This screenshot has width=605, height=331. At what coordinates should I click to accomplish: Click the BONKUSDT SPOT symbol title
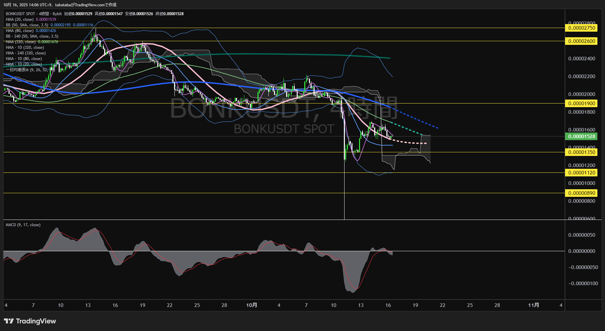20,14
